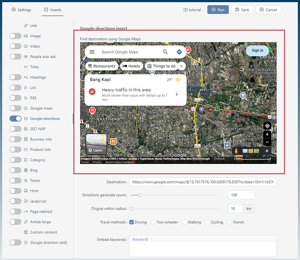Adjust the Directions generate count slider
Screen dimensions: 300x260
tap(140, 195)
